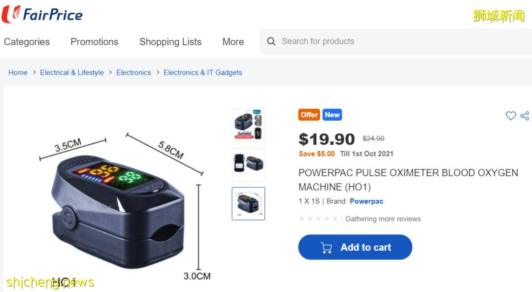Open the Powerpac brand link

(x=366, y=201)
